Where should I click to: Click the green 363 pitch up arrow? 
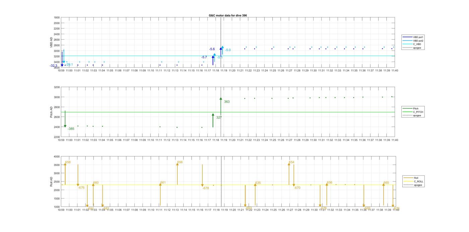221,105
